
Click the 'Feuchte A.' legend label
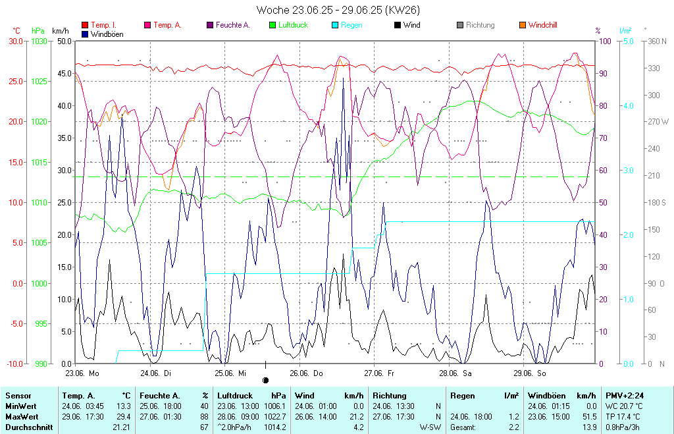232,25
